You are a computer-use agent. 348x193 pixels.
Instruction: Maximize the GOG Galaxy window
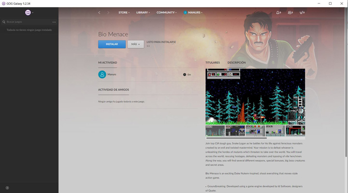(x=330, y=3)
